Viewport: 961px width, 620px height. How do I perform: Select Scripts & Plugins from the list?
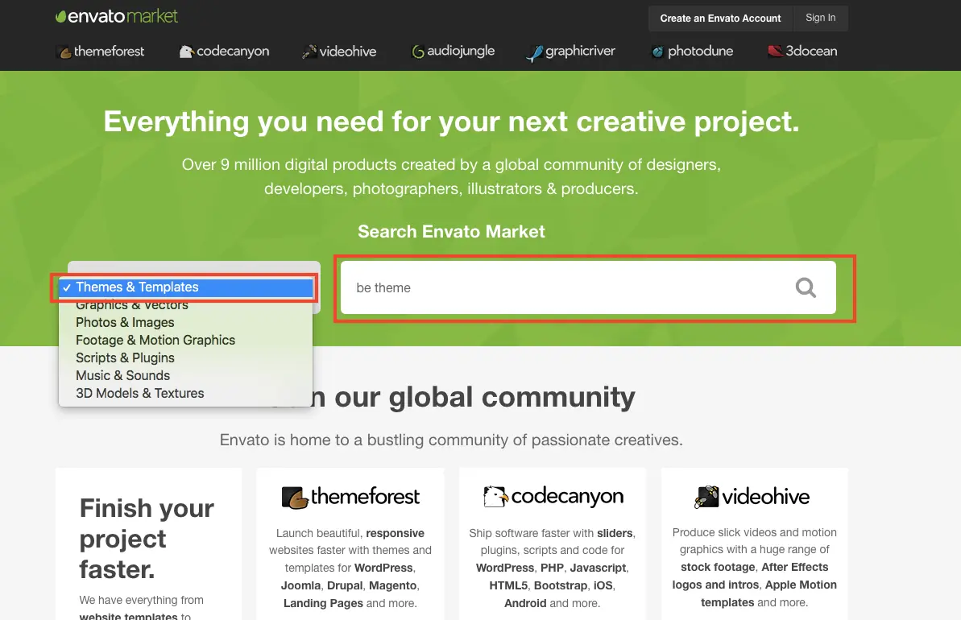point(186,358)
